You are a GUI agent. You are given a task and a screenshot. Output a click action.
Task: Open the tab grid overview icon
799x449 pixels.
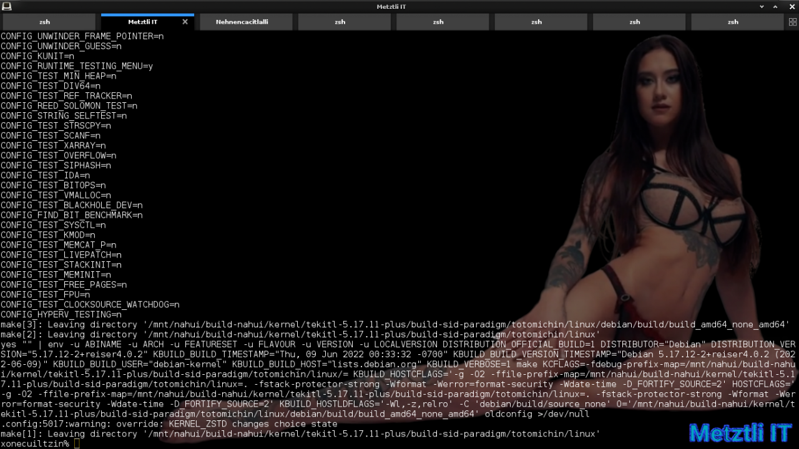793,22
